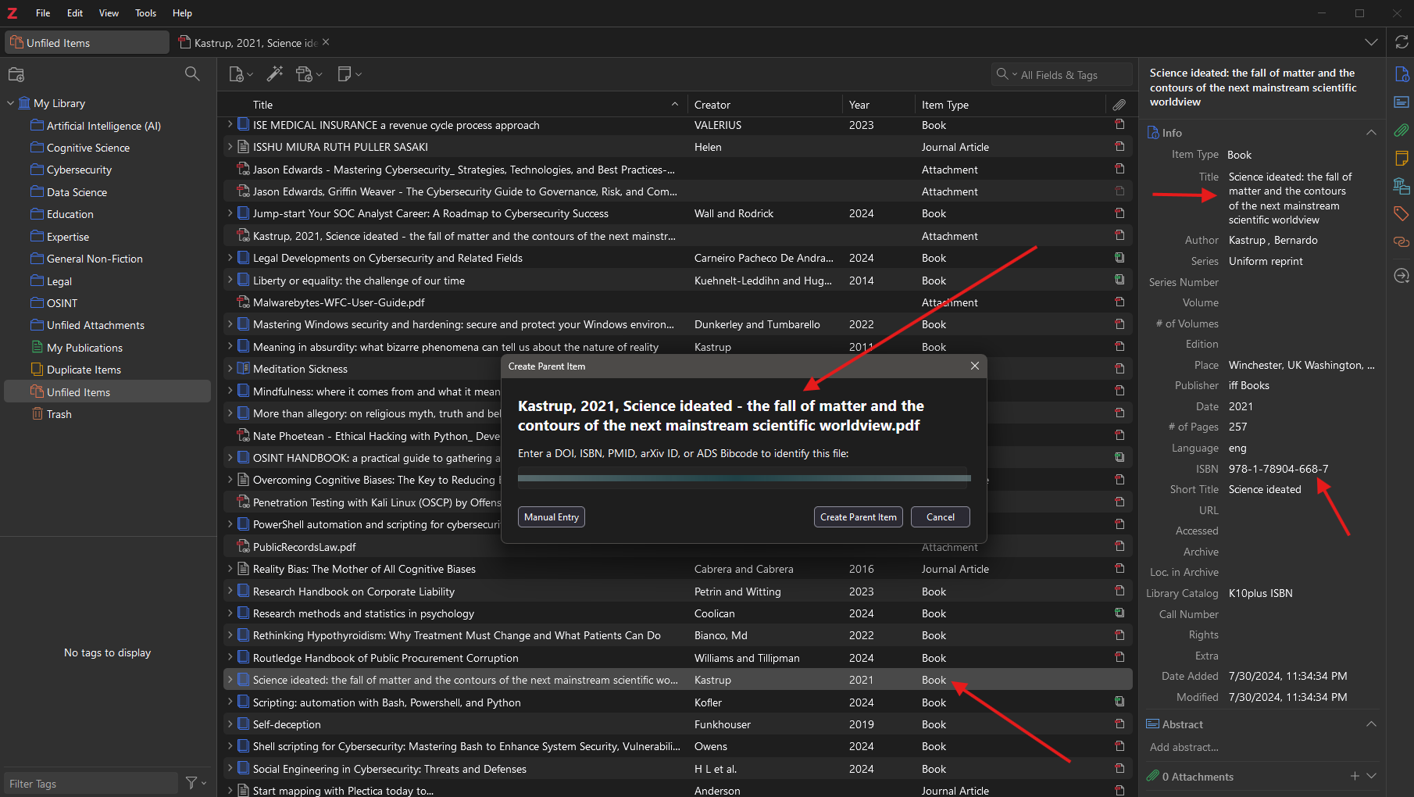Click the Add abstract... placeholder text
Image resolution: width=1414 pixels, height=797 pixels.
click(x=1184, y=747)
